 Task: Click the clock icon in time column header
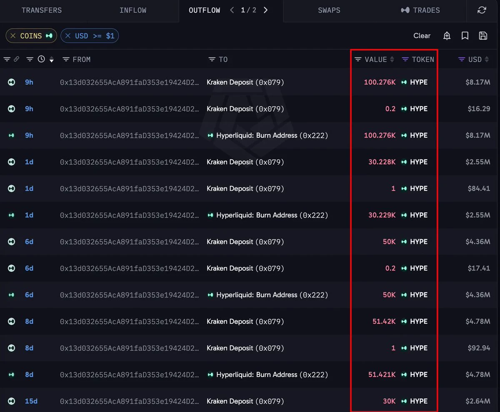pos(41,59)
